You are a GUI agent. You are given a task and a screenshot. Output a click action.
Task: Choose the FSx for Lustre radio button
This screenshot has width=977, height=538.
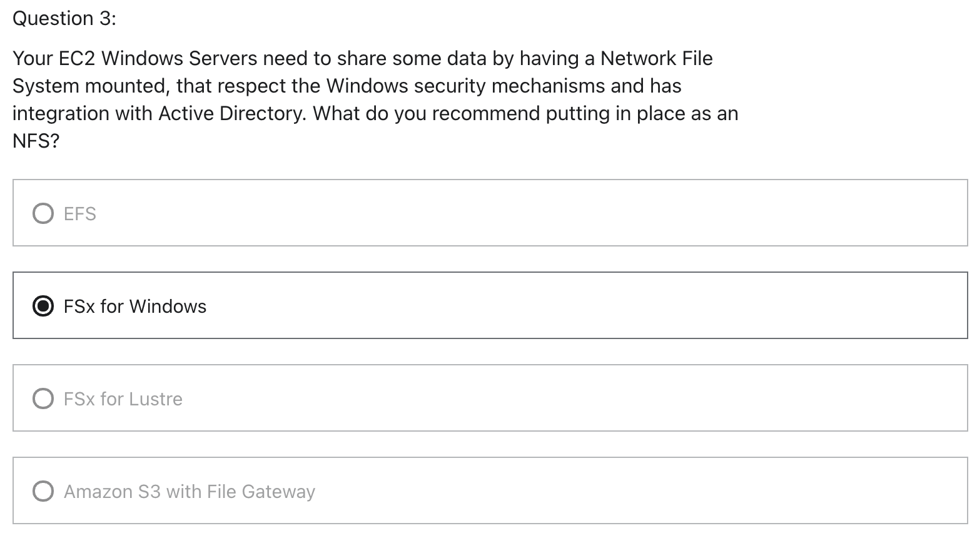(43, 398)
